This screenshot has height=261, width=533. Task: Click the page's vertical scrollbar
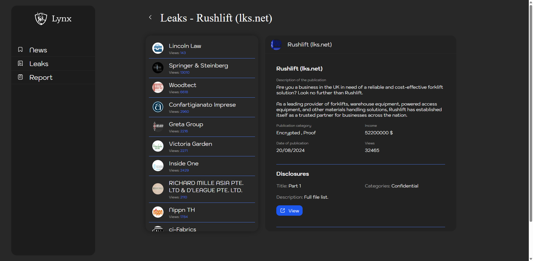tap(530, 112)
